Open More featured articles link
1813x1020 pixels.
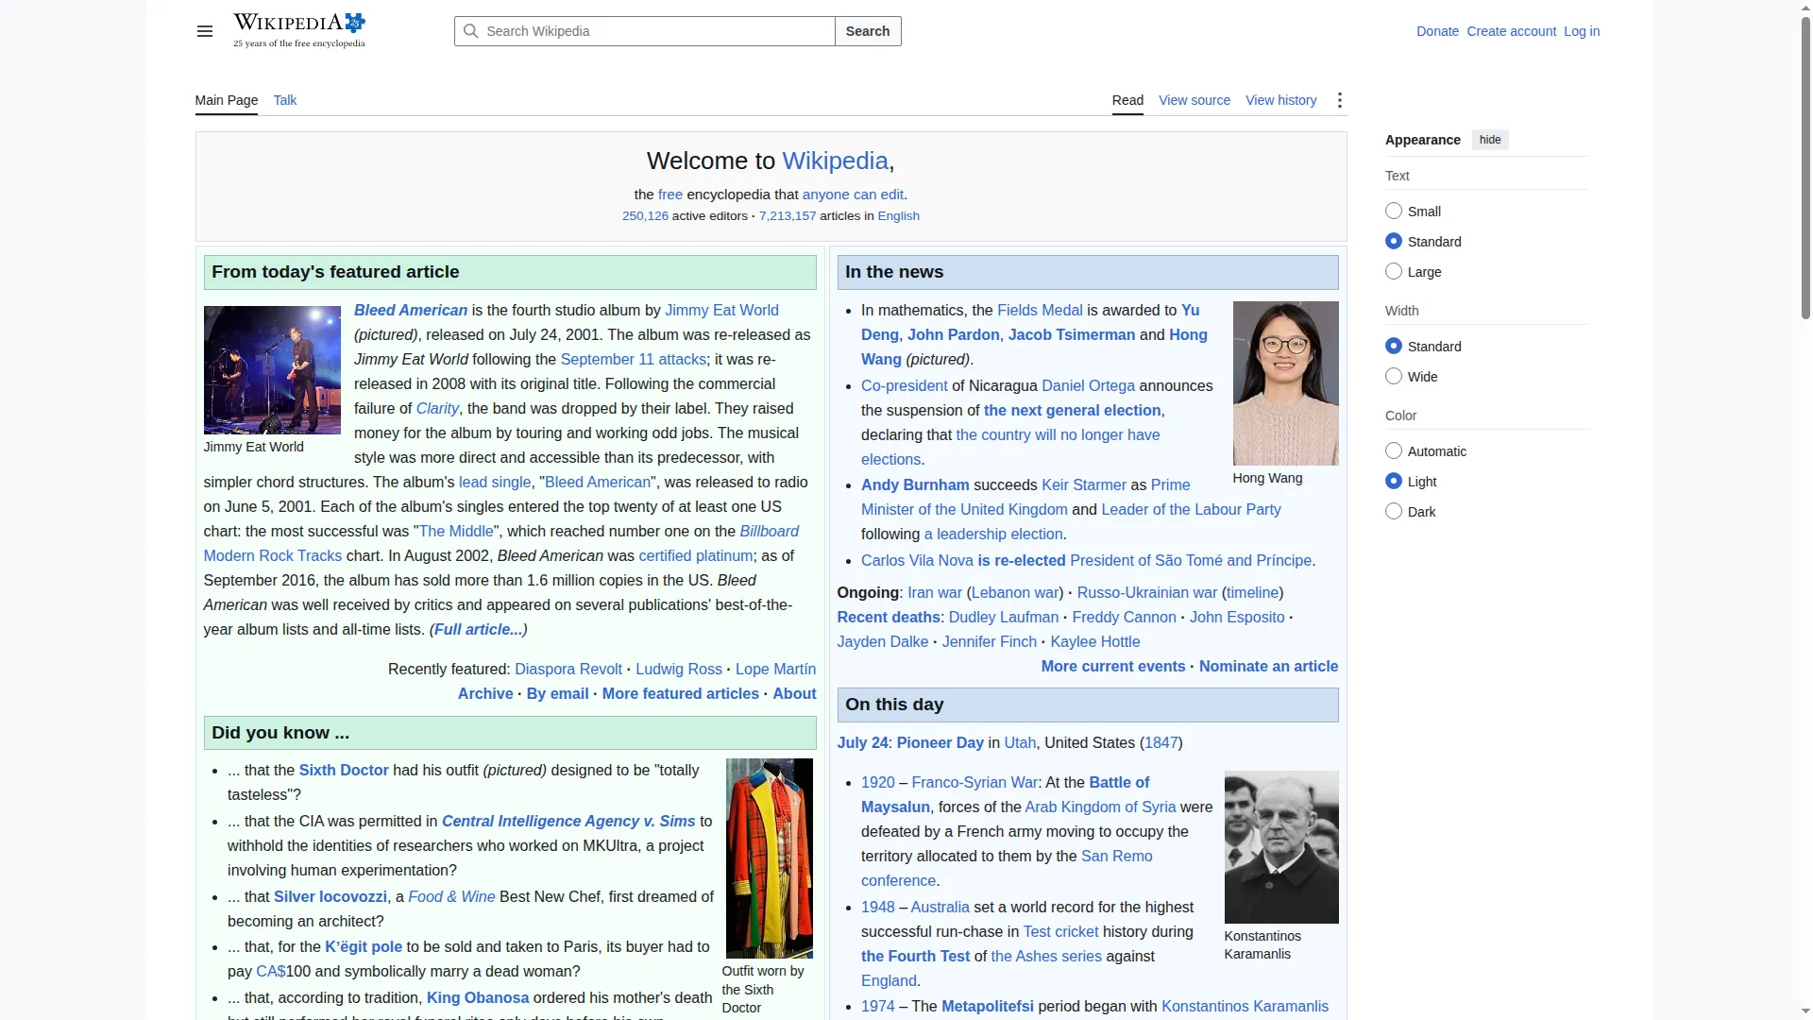(681, 693)
